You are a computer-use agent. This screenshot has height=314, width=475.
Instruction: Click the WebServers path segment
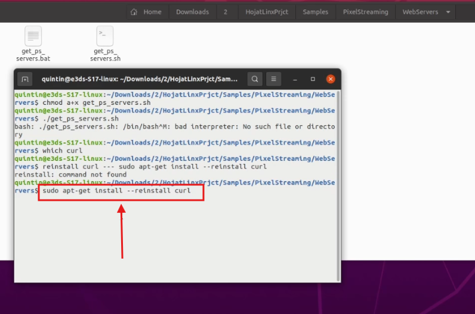pos(420,12)
